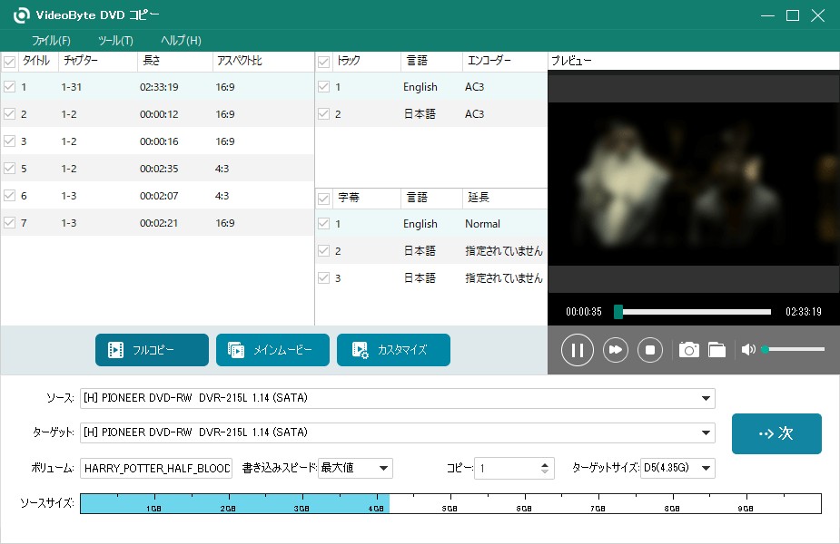Open the ヘルプ(H) menu

pos(181,41)
